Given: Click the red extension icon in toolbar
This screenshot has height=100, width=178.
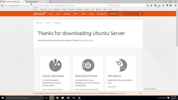Looking at the screenshot, I should pos(170,6).
